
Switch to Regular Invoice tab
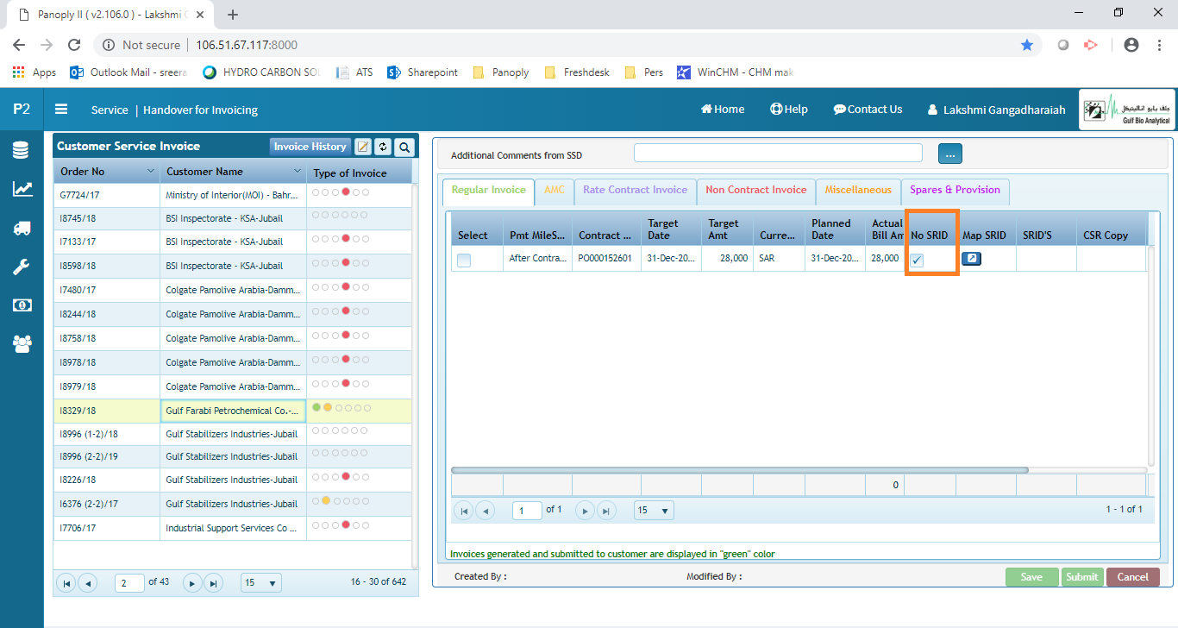pyautogui.click(x=488, y=190)
